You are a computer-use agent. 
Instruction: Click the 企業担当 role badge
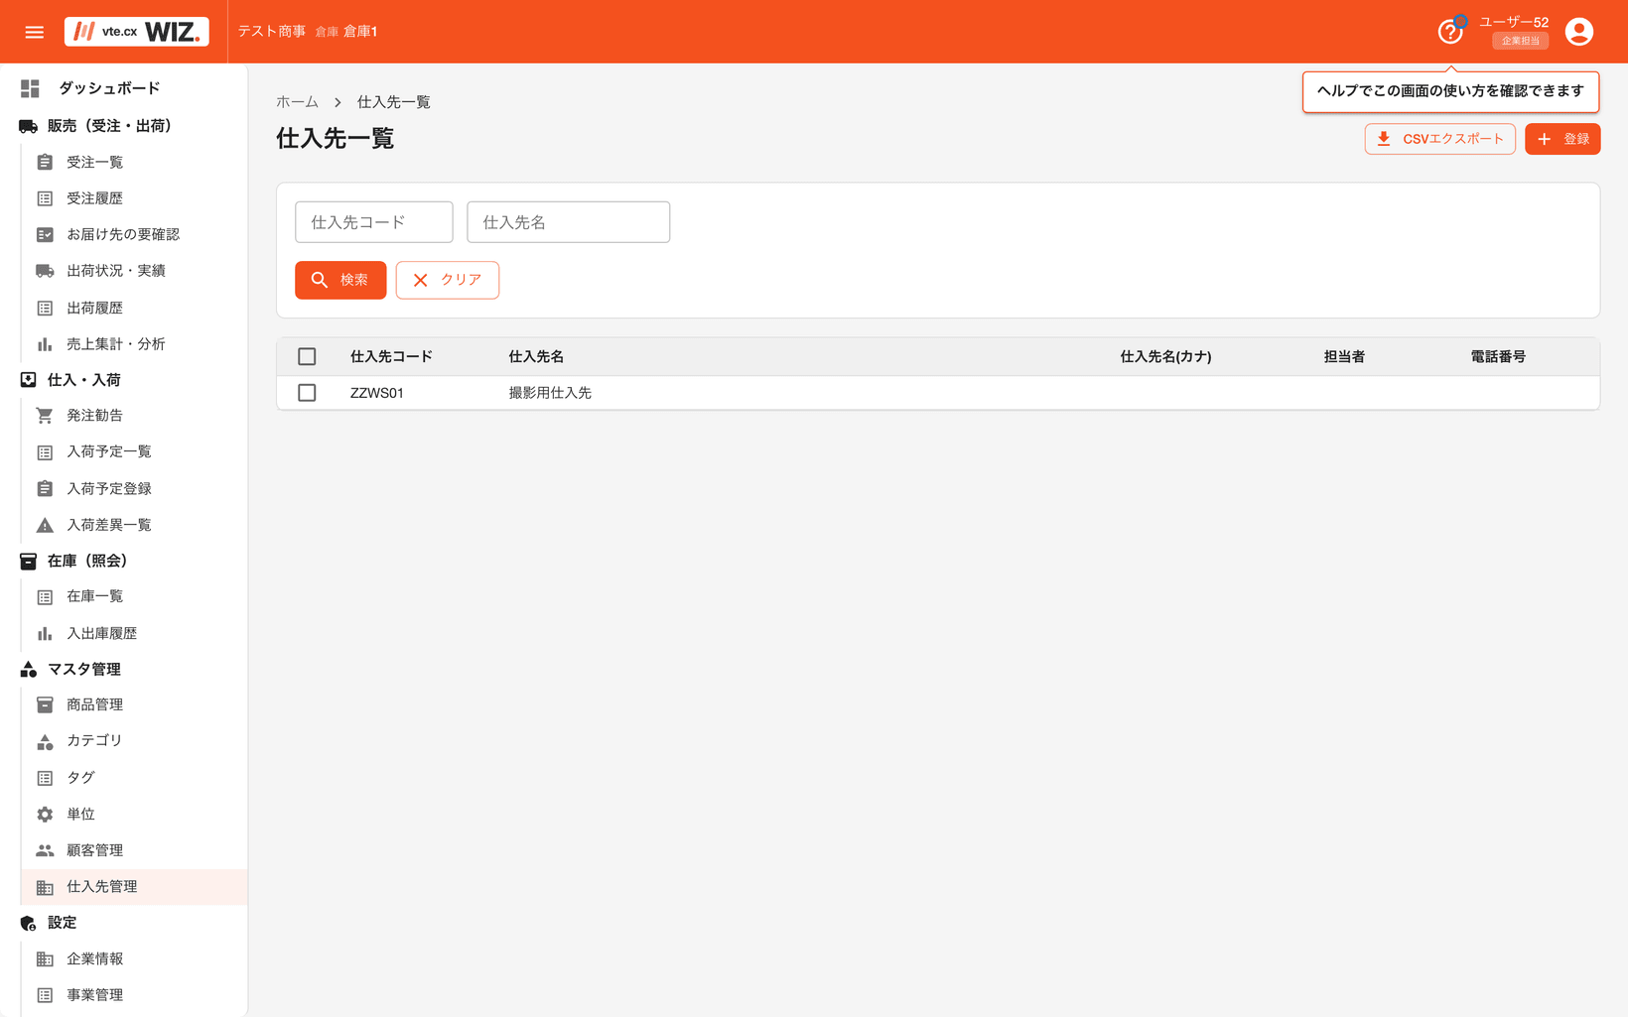click(x=1521, y=41)
